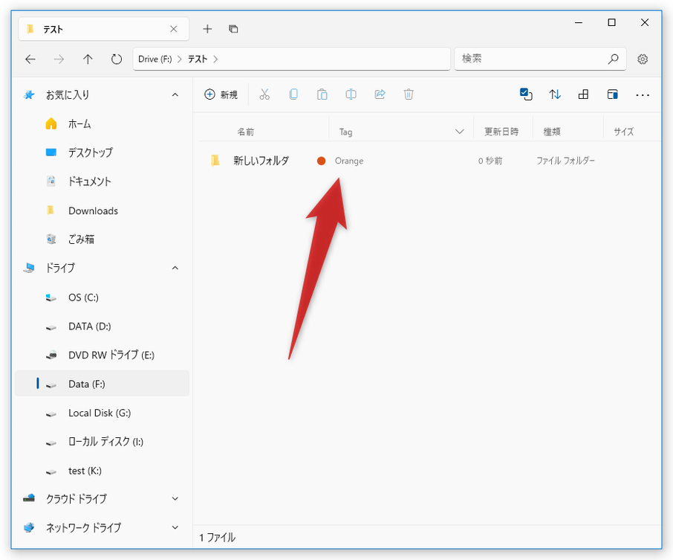The height and width of the screenshot is (560, 673).
Task: Click the 0 秒前 modified time cell
Action: (x=490, y=161)
